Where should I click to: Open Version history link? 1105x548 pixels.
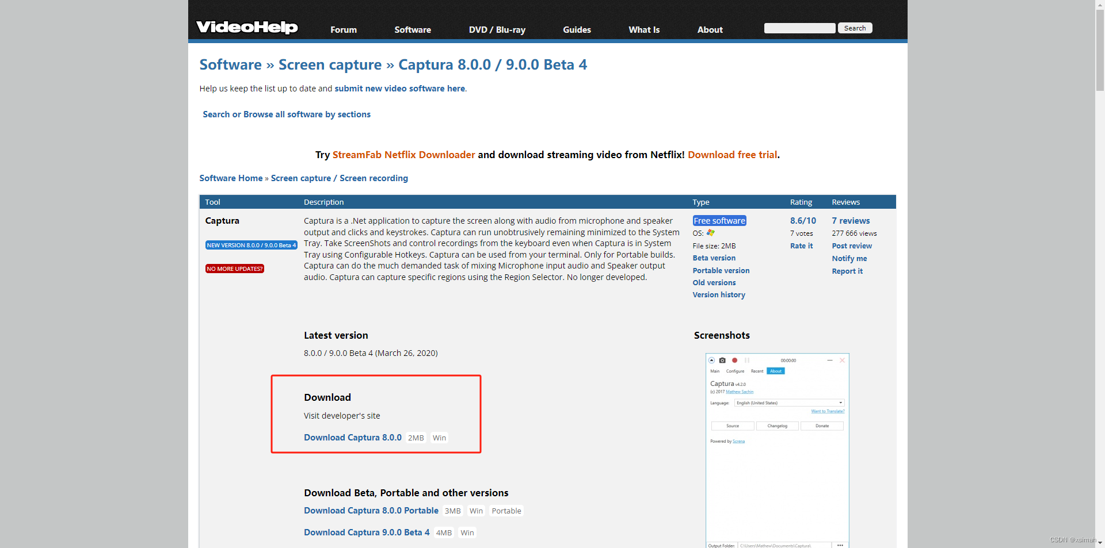[719, 295]
